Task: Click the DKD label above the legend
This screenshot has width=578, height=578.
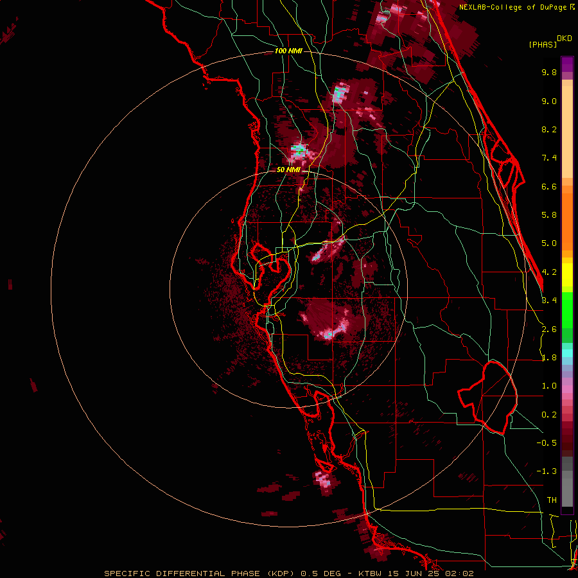Action: coord(565,39)
